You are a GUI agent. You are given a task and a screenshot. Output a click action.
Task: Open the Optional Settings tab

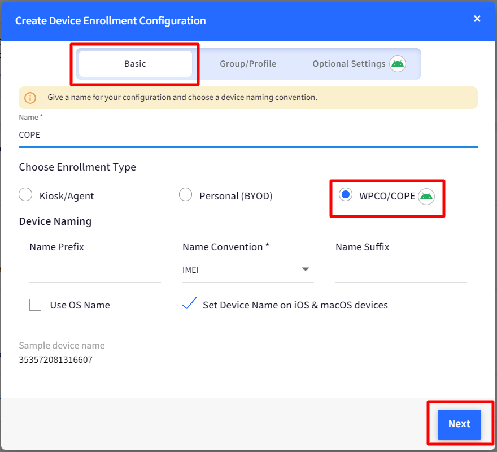[348, 64]
